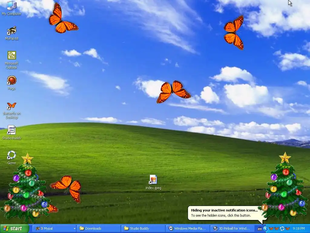The image size is (310, 233).
Task: Select the Microsoft Outlook desktop icon
Action: [x=12, y=60]
